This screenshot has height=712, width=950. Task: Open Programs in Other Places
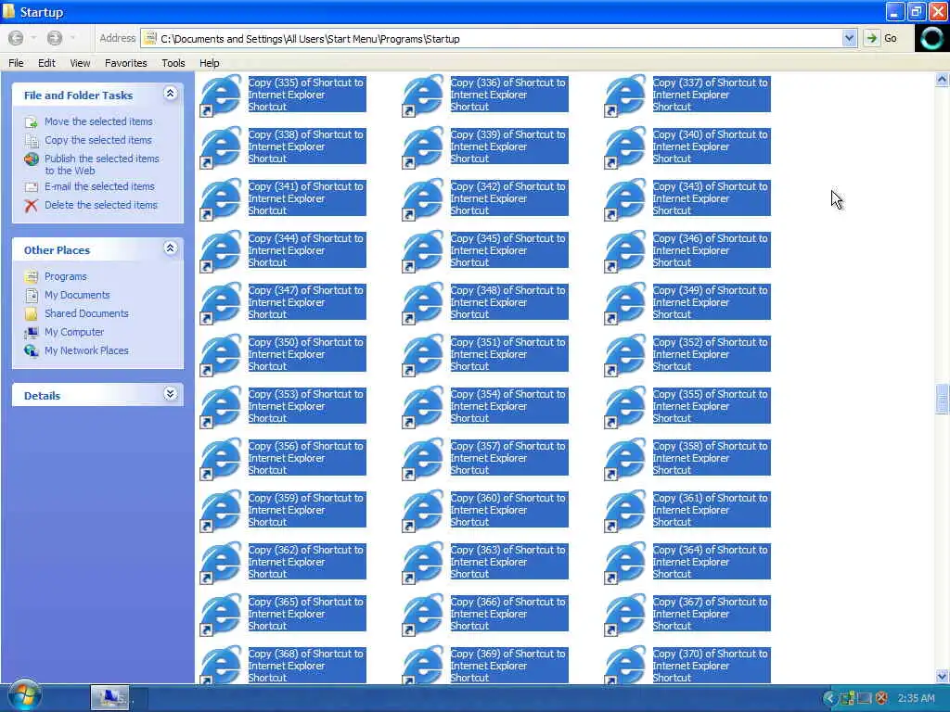click(66, 276)
